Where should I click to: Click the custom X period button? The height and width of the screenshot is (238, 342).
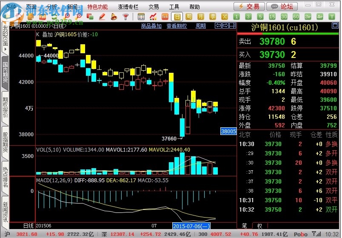[x=225, y=17]
